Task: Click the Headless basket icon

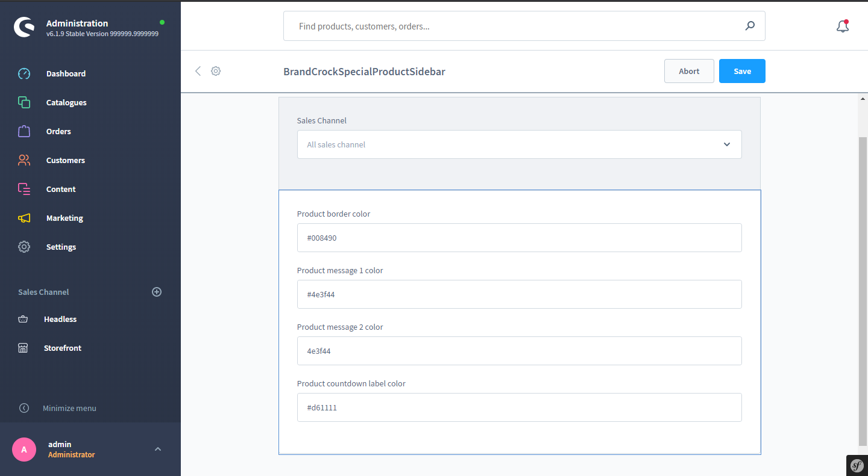Action: coord(23,319)
